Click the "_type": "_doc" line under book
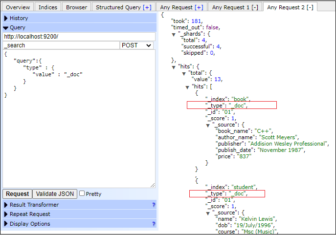 coord(226,106)
